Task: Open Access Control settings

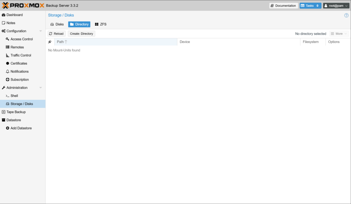Action: pyautogui.click(x=21, y=39)
